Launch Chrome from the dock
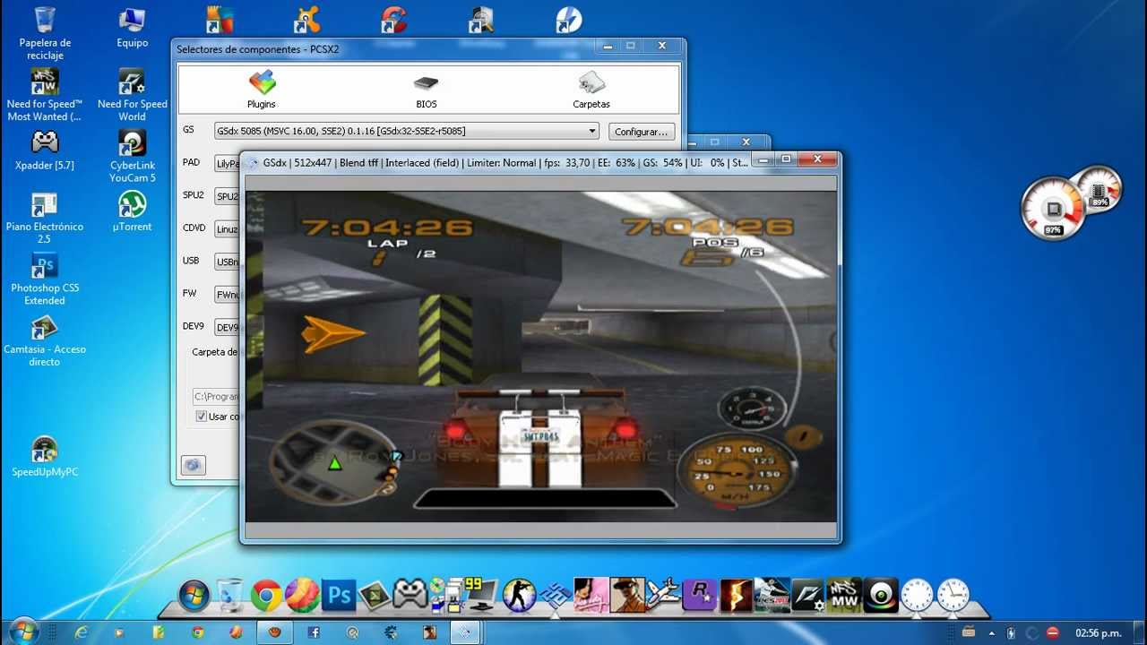 (x=266, y=595)
